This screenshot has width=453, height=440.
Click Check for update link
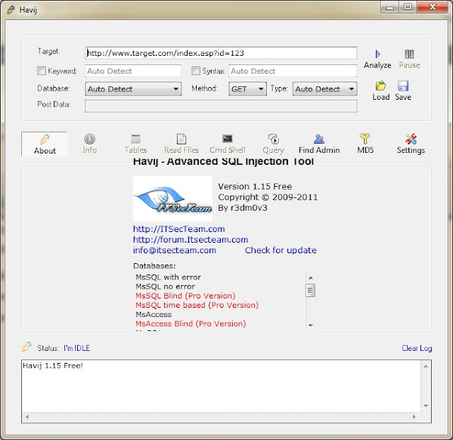pos(280,250)
